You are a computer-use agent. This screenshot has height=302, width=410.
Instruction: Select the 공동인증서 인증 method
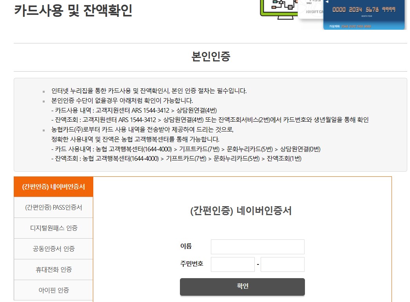coord(53,249)
